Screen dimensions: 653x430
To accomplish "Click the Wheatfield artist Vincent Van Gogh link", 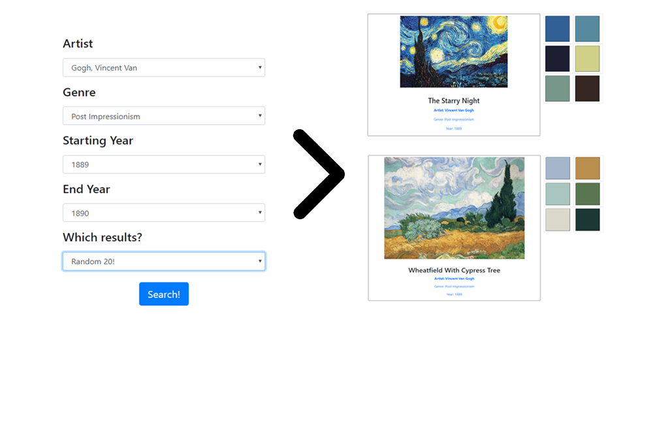I will [x=454, y=279].
